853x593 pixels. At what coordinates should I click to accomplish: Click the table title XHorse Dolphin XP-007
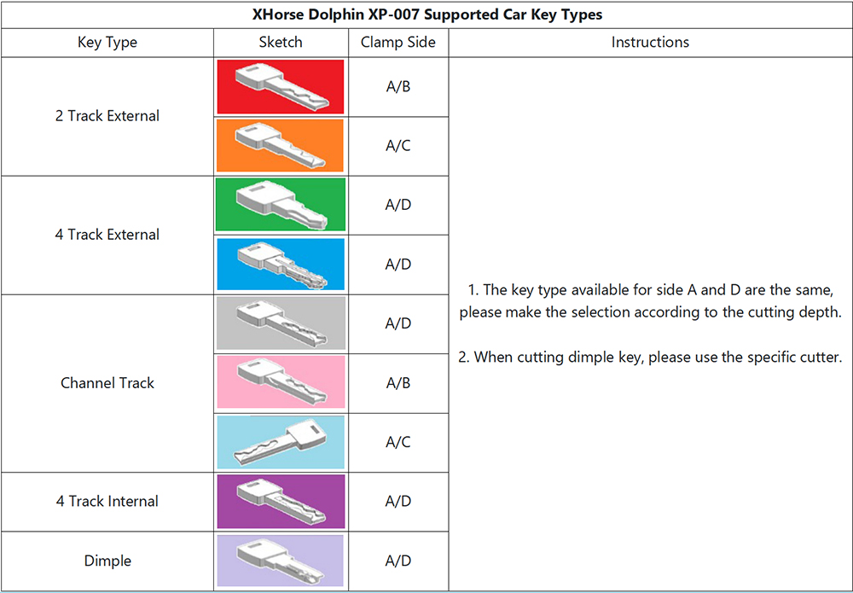click(427, 15)
